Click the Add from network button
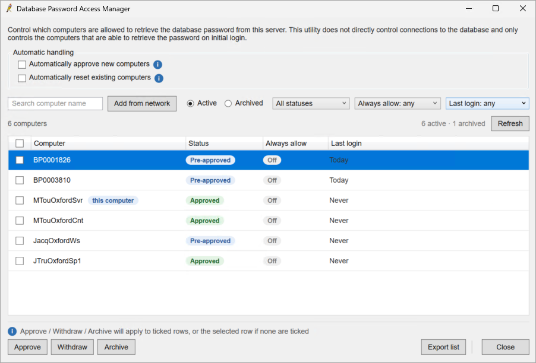This screenshot has height=363, width=536. (x=142, y=103)
